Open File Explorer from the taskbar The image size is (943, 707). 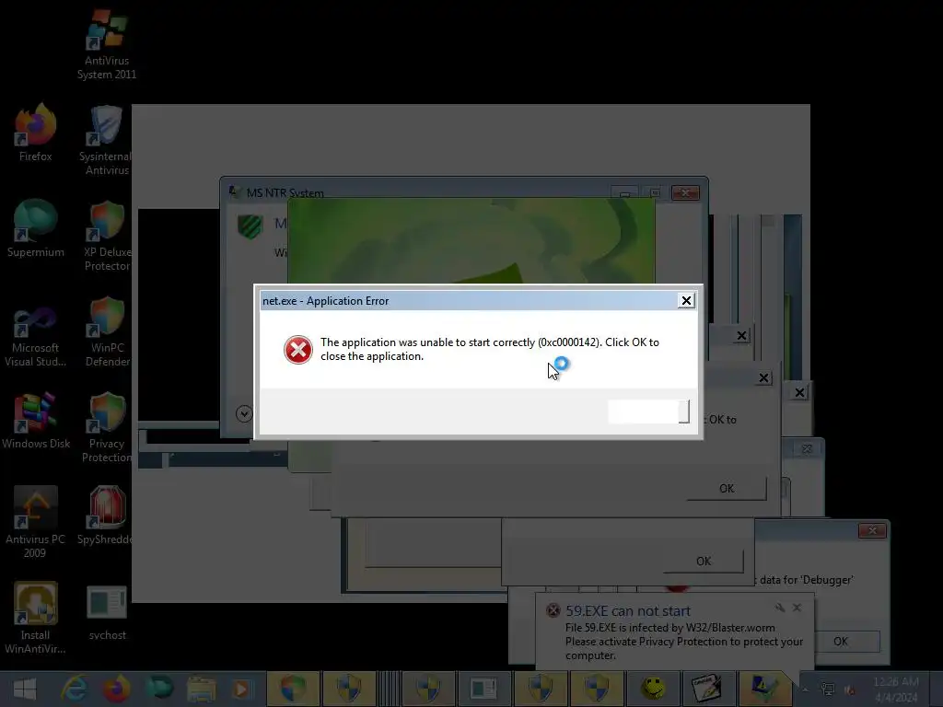tap(202, 689)
